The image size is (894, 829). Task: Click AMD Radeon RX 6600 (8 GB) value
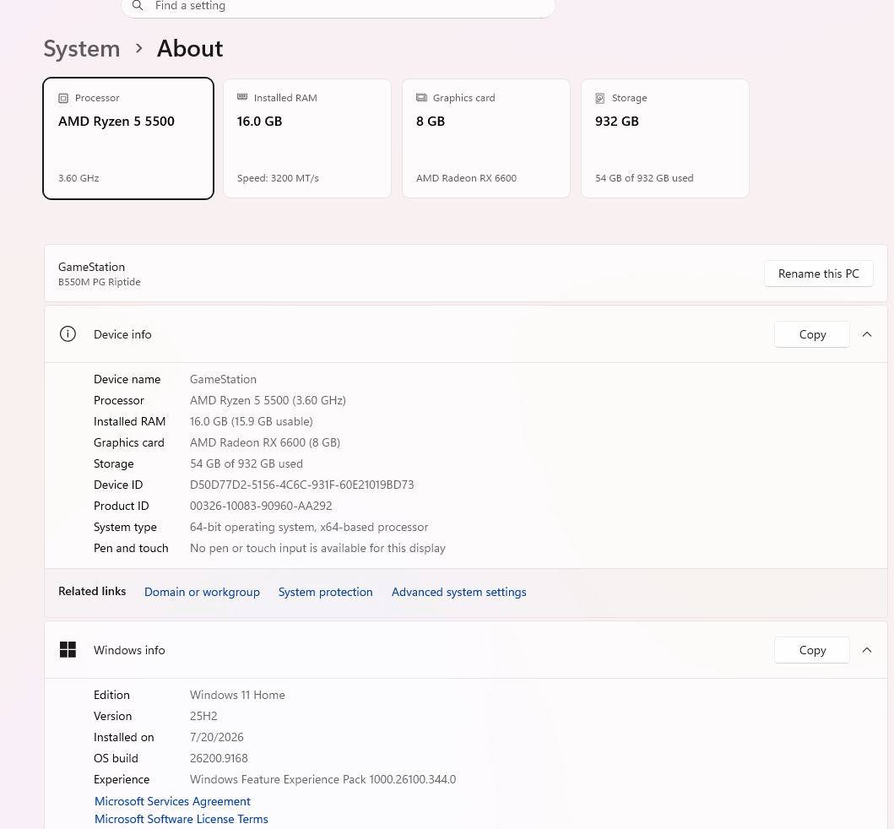(x=265, y=442)
